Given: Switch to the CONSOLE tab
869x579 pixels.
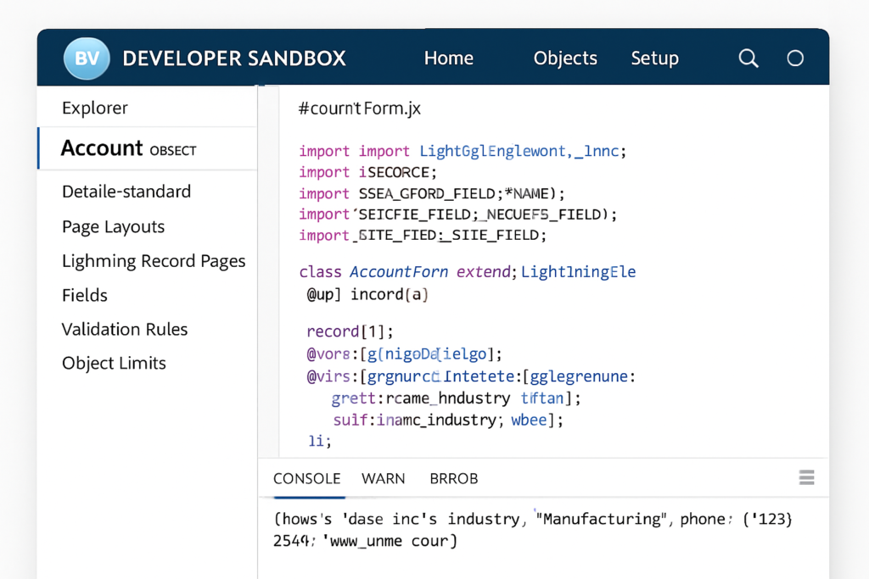Looking at the screenshot, I should (x=306, y=478).
